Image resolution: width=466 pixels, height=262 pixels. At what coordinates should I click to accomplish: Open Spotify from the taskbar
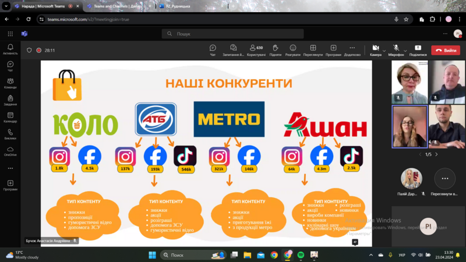click(301, 255)
